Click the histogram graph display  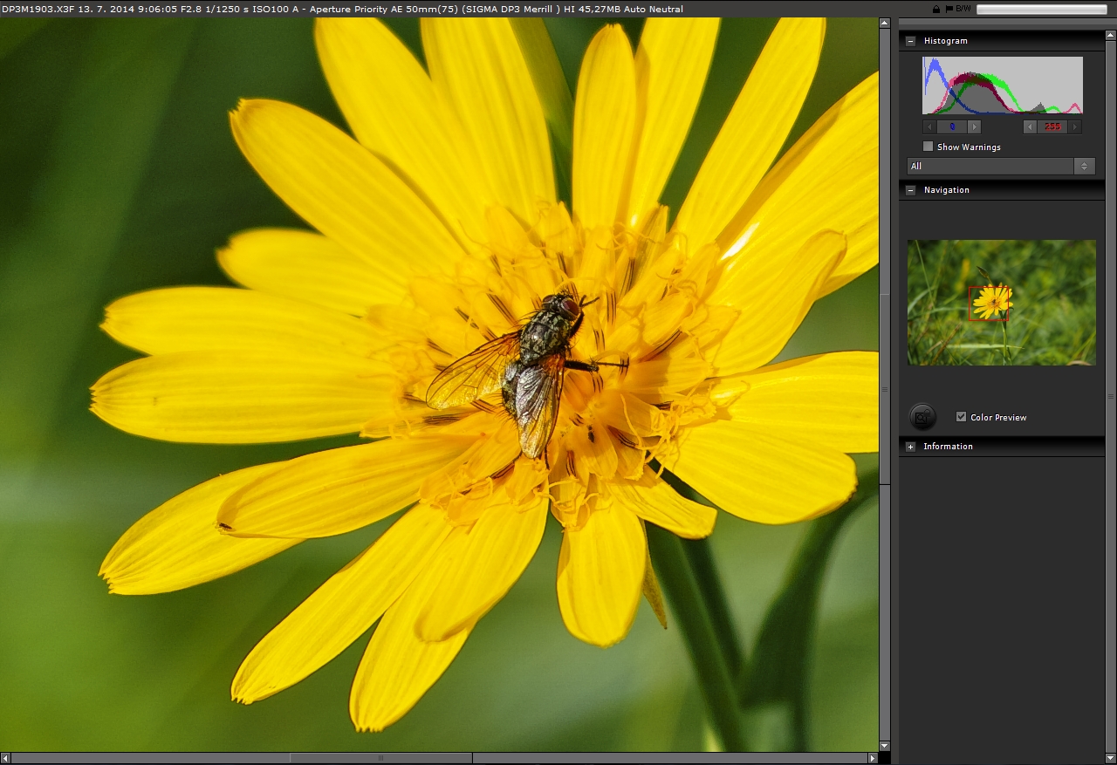pos(1002,85)
